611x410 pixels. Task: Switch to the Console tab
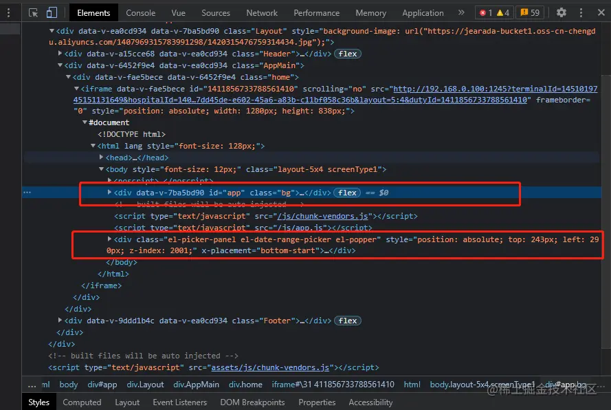point(141,13)
